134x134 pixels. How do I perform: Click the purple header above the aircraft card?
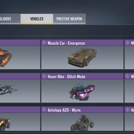(20, 76)
